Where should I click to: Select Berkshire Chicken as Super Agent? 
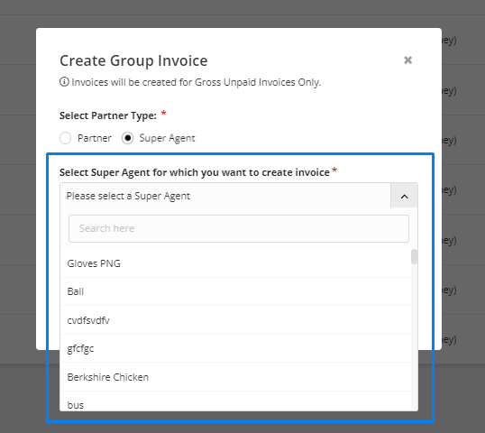[x=235, y=377]
